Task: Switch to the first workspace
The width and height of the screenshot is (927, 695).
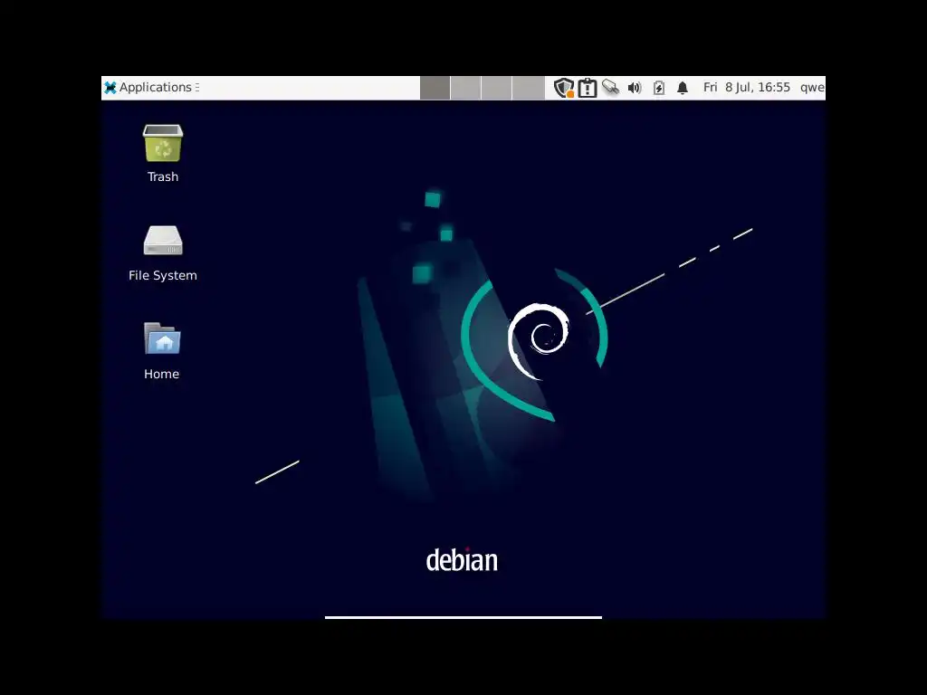Action: [435, 88]
